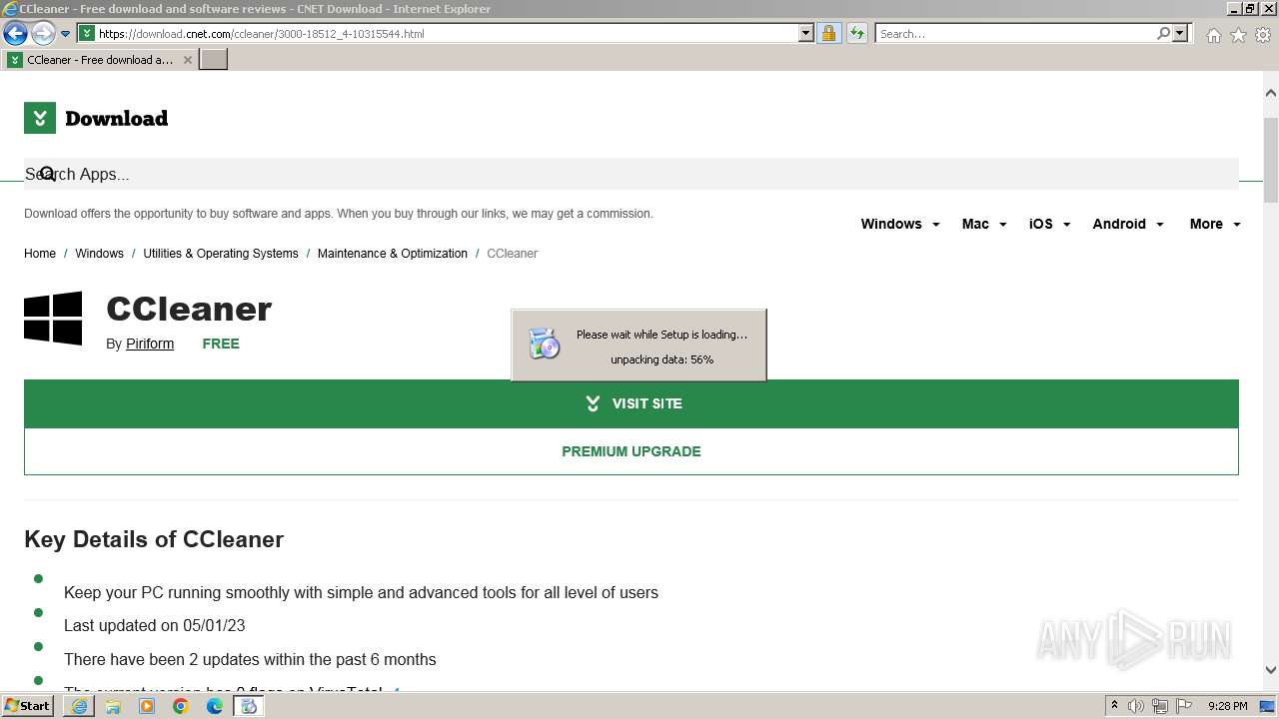The width and height of the screenshot is (1279, 719).
Task: Click the CCleaner breadcrumb text
Action: click(x=513, y=254)
